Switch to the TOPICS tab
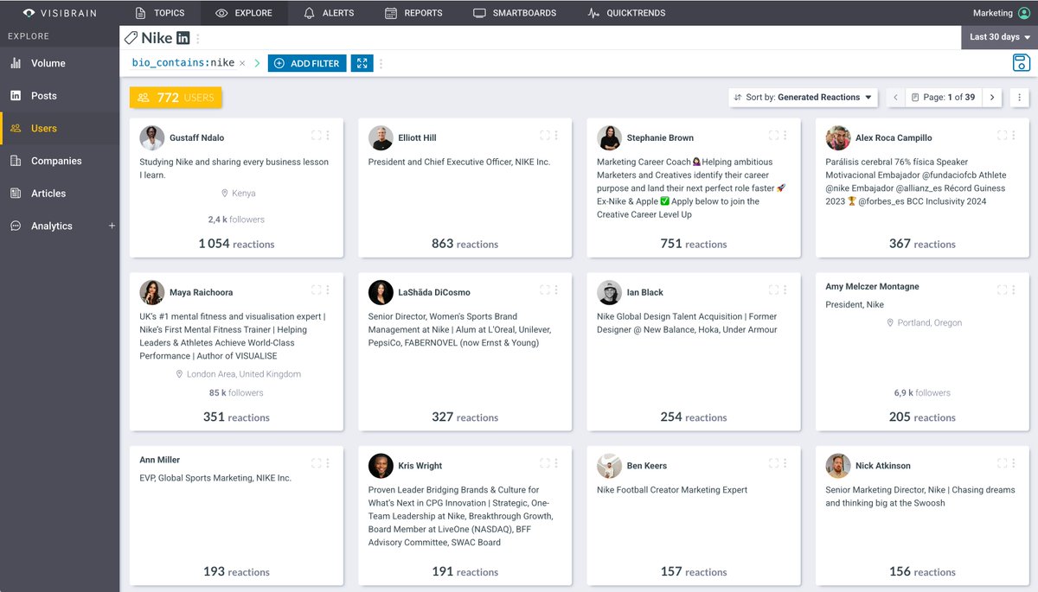Image resolution: width=1038 pixels, height=592 pixels. (161, 12)
